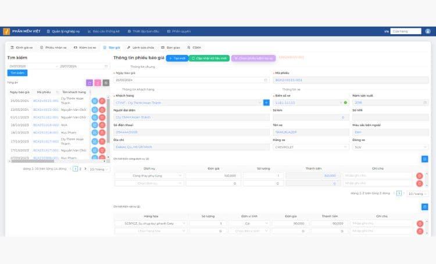Open the user profile avatar in header
The height and width of the screenshot is (264, 436).
click(x=428, y=31)
